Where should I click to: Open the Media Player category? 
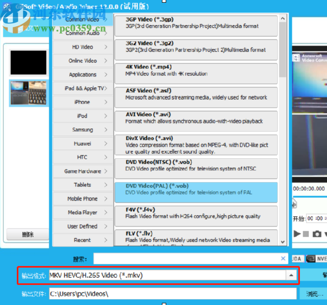click(83, 212)
